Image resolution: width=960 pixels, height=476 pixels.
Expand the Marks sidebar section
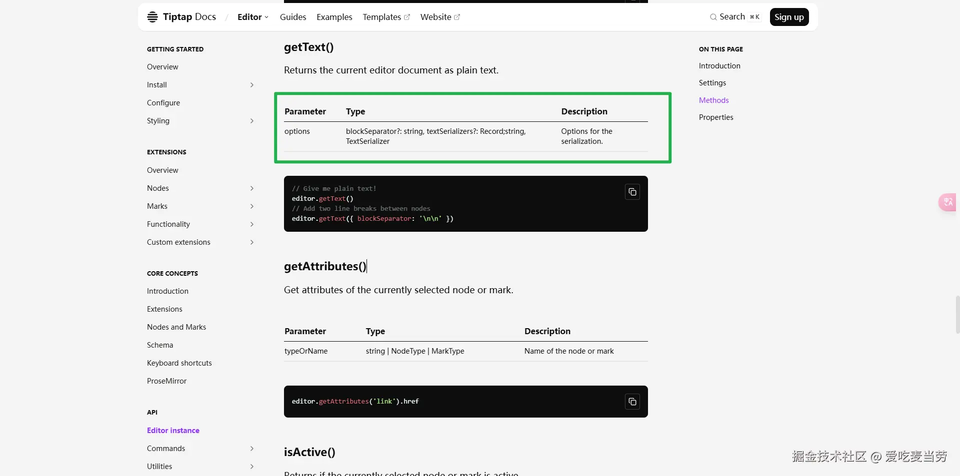coord(252,206)
